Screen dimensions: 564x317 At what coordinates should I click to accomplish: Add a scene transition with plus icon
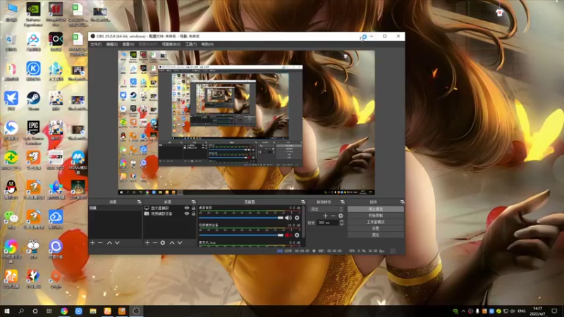click(325, 216)
